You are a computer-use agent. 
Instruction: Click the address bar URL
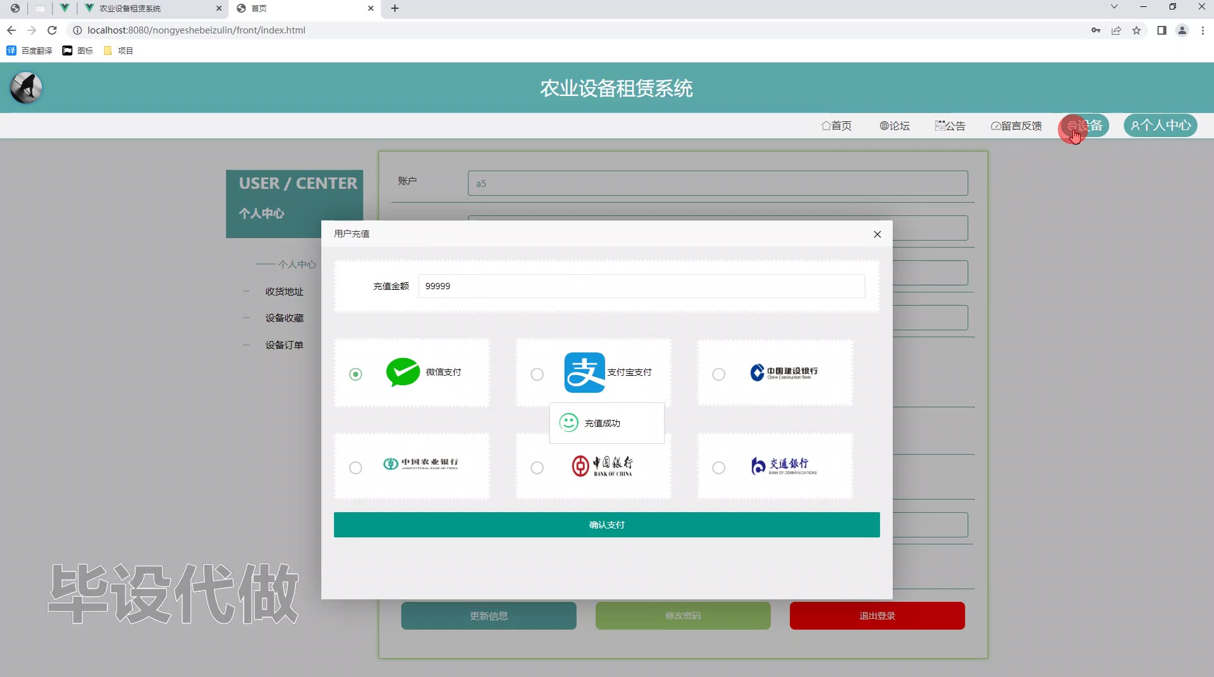[196, 30]
